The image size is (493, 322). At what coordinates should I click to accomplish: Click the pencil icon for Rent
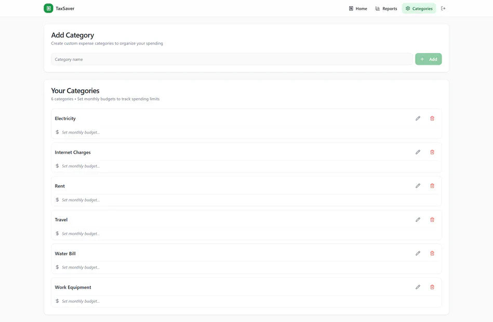tap(418, 186)
